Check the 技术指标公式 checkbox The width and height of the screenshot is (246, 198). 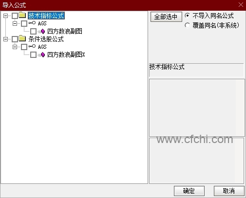click(x=15, y=16)
